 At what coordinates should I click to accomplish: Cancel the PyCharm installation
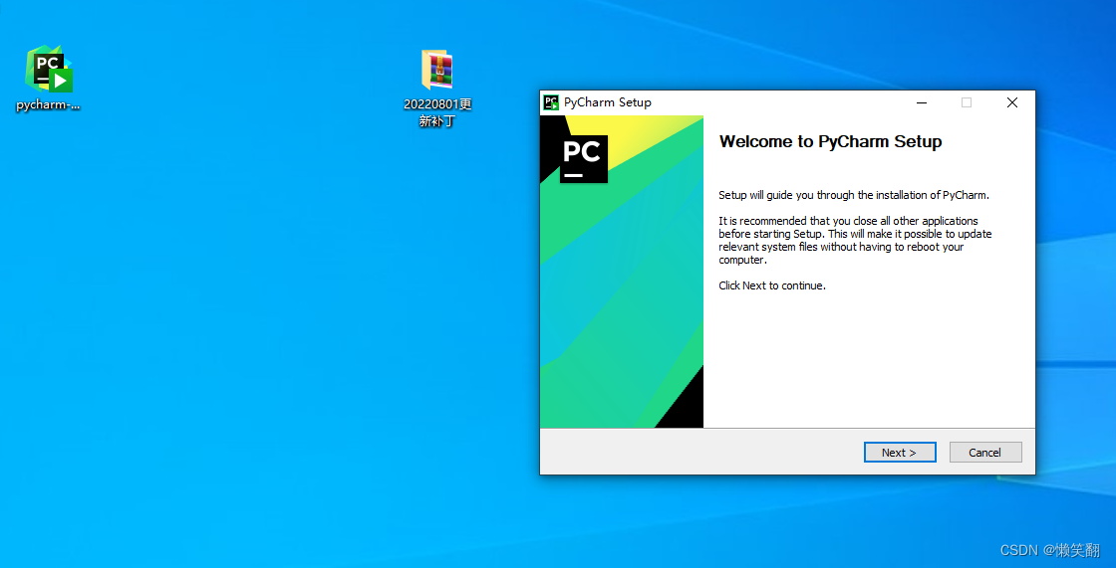[985, 453]
